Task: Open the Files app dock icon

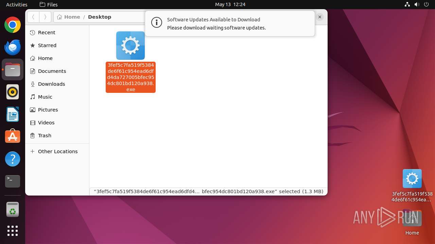Action: [x=13, y=69]
